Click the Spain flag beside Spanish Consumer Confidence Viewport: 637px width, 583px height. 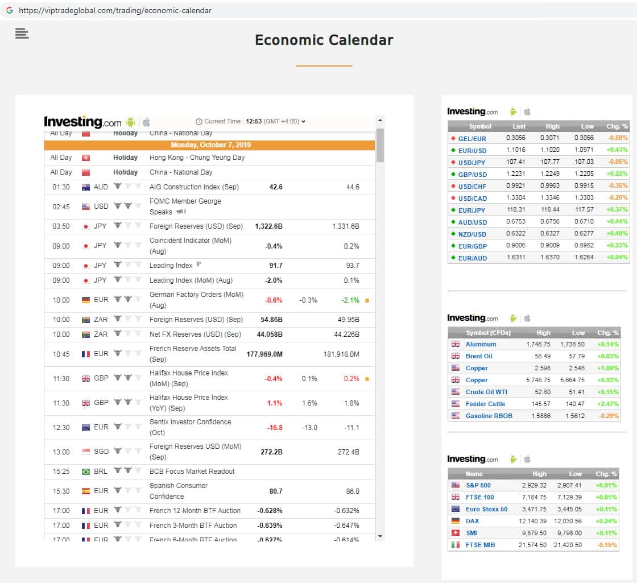[x=86, y=491]
